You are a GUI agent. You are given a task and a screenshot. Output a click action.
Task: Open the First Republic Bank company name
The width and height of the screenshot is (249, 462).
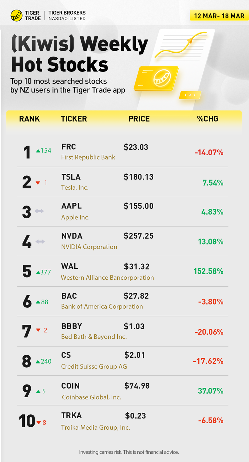coord(88,157)
